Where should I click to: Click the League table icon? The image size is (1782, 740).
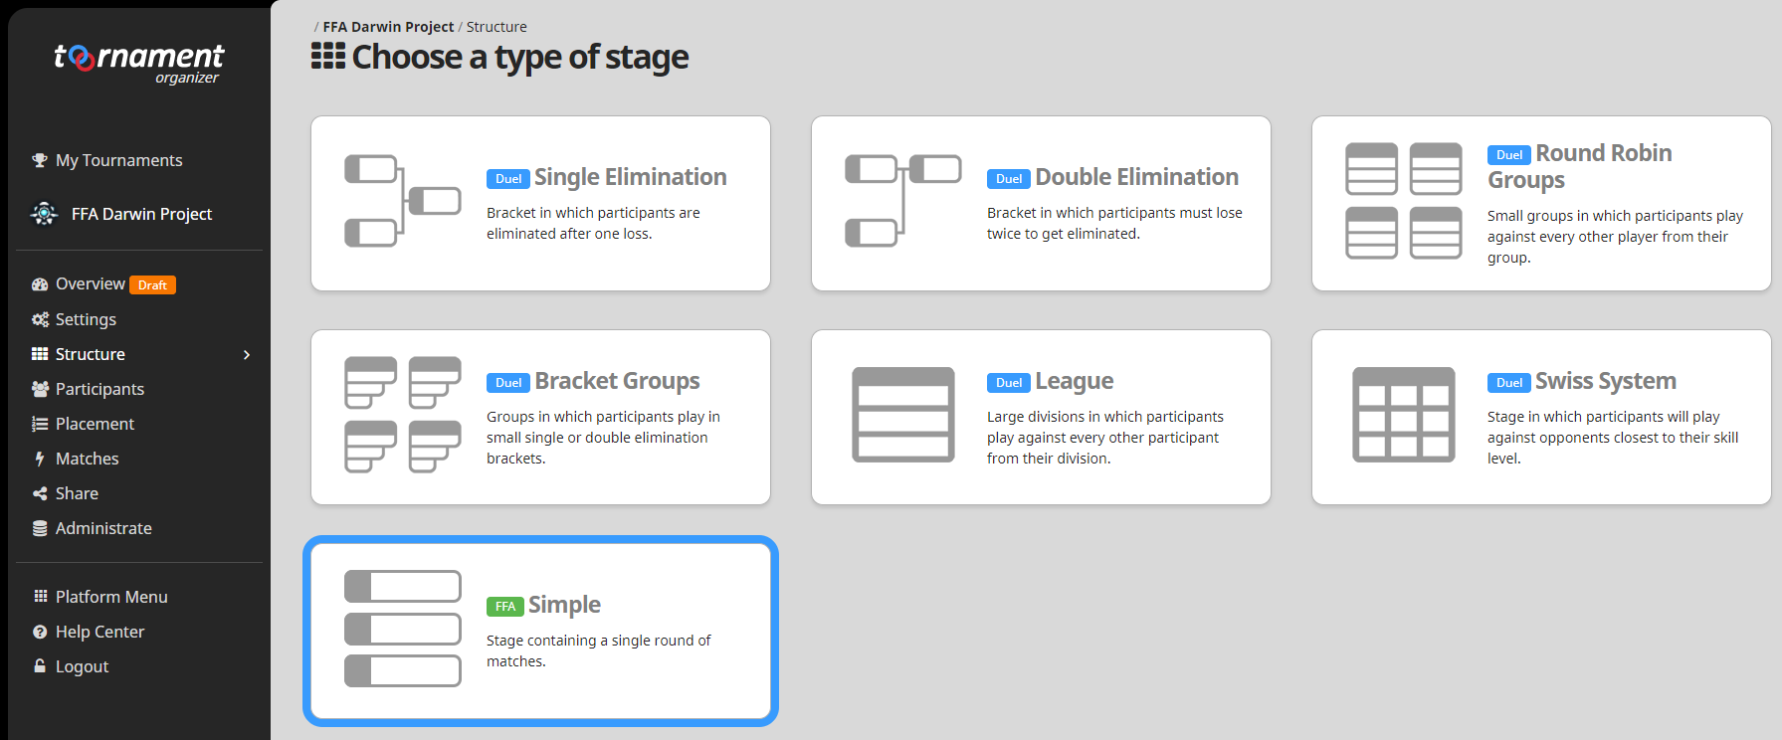pyautogui.click(x=902, y=415)
